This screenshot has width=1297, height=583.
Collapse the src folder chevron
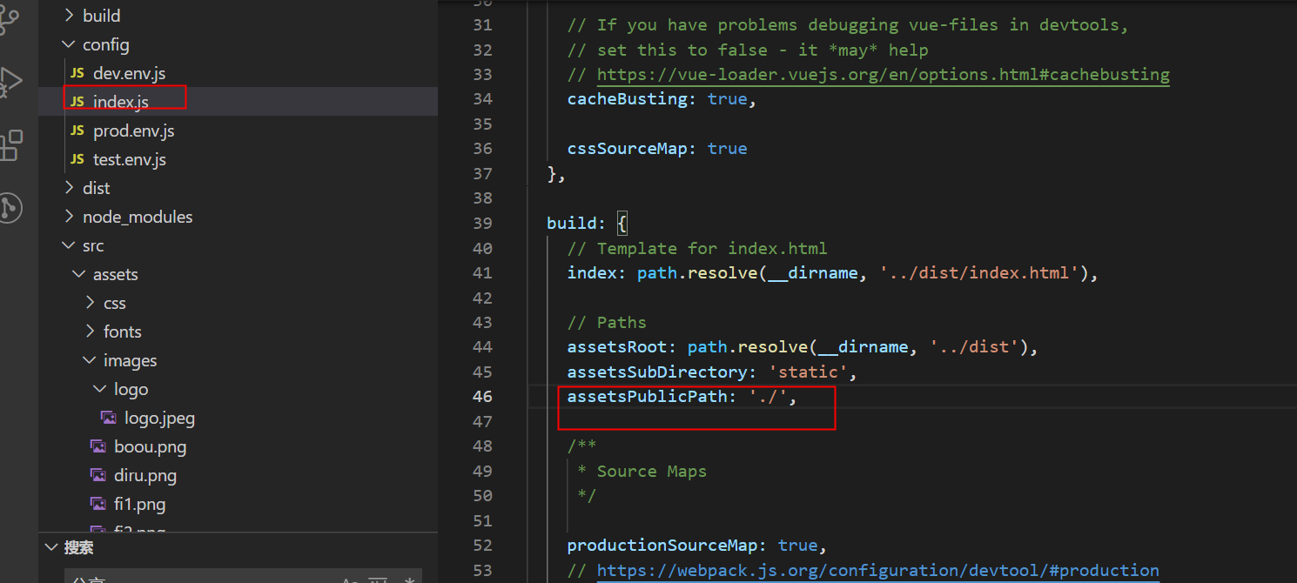(70, 245)
